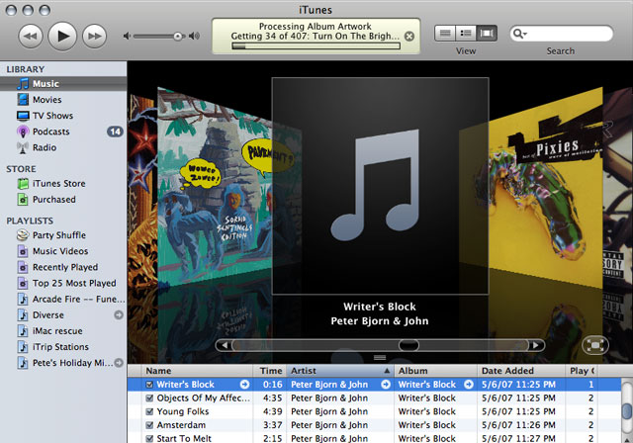633x443 pixels.
Task: Sort by the Date Added column
Action: (521, 371)
